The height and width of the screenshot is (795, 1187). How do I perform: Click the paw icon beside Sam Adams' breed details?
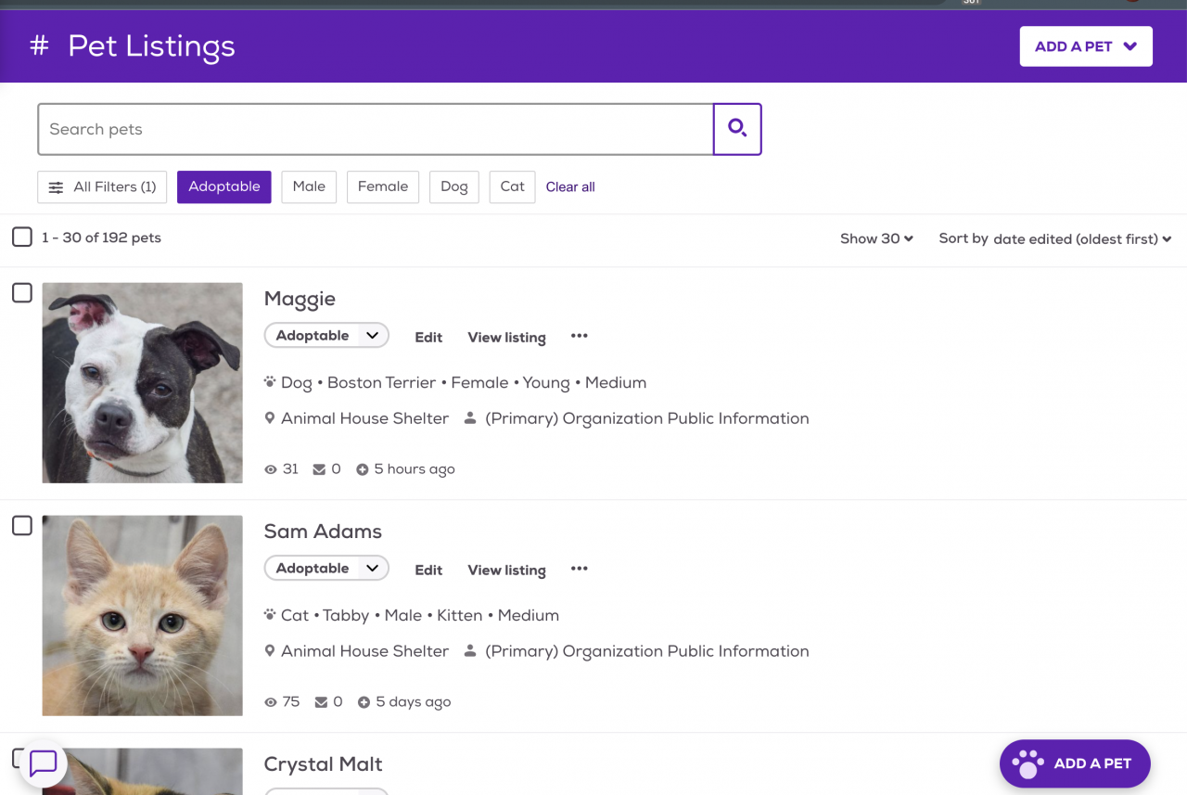click(270, 614)
